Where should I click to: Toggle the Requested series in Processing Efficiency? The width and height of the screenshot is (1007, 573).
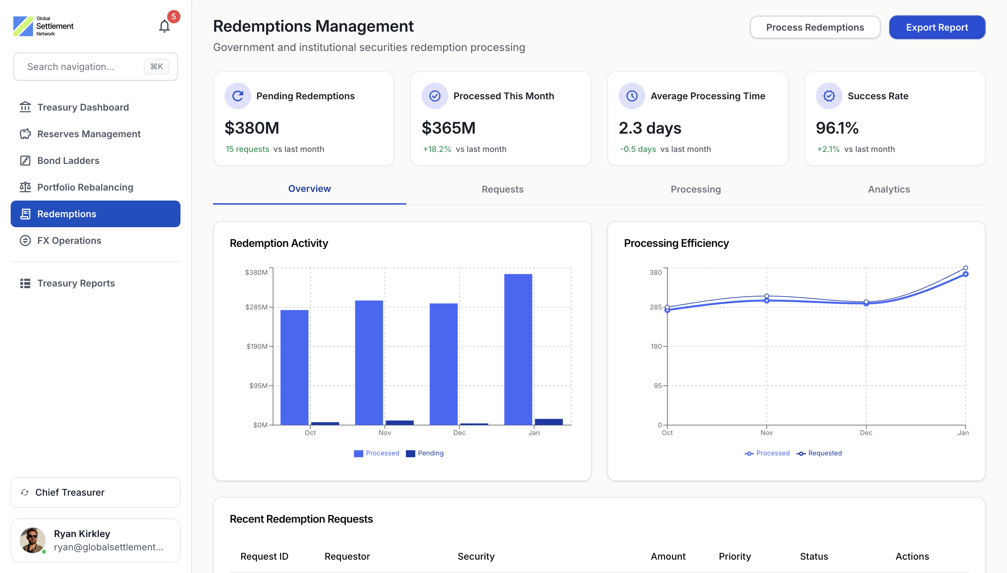point(819,453)
